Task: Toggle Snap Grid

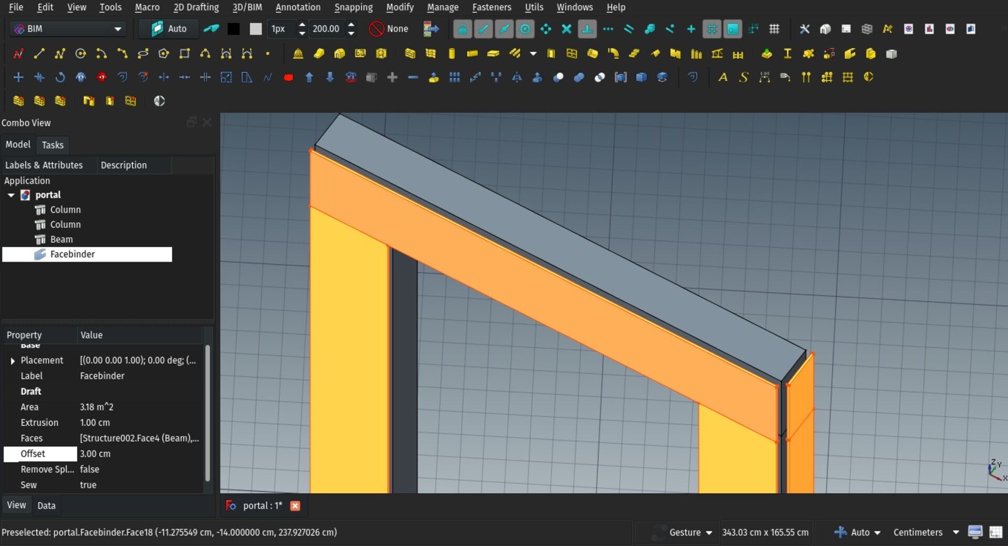Action: [x=712, y=29]
